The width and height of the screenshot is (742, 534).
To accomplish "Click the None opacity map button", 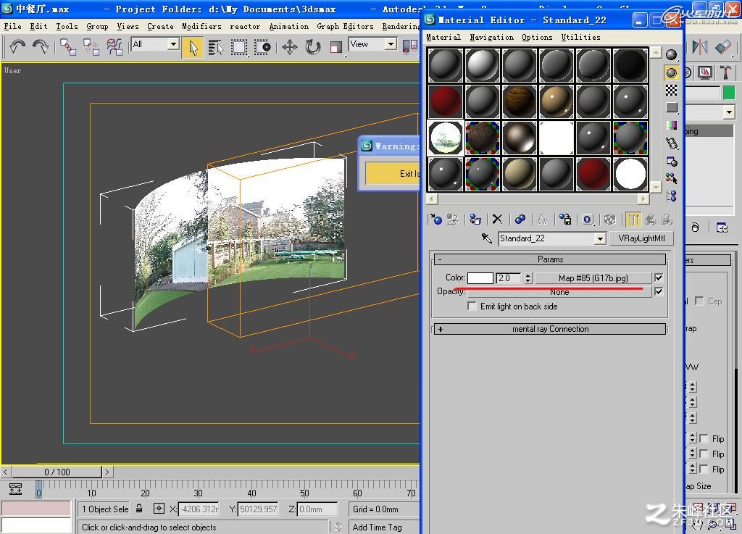I will click(559, 292).
